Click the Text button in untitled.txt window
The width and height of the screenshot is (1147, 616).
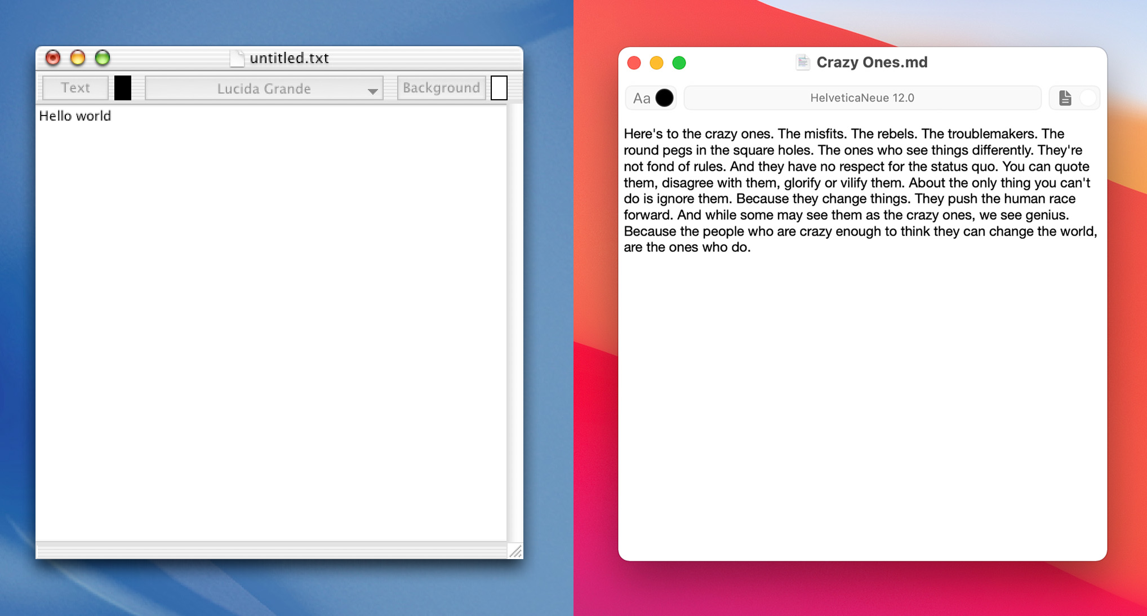tap(75, 88)
